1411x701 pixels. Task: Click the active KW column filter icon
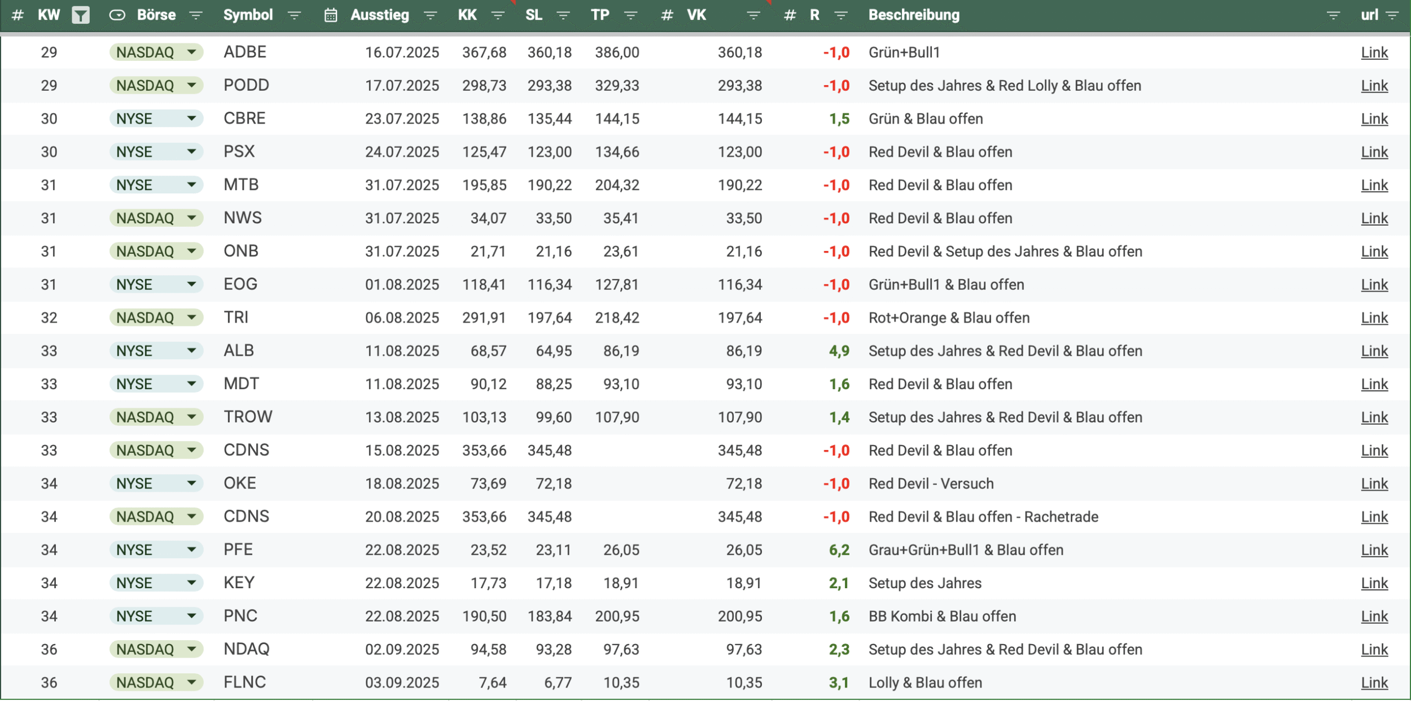[81, 15]
